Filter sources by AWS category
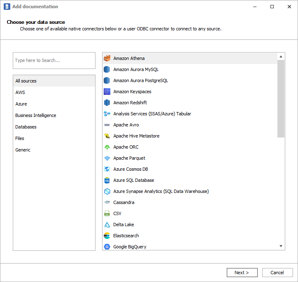Viewport: 298px width, 282px height. pos(20,92)
